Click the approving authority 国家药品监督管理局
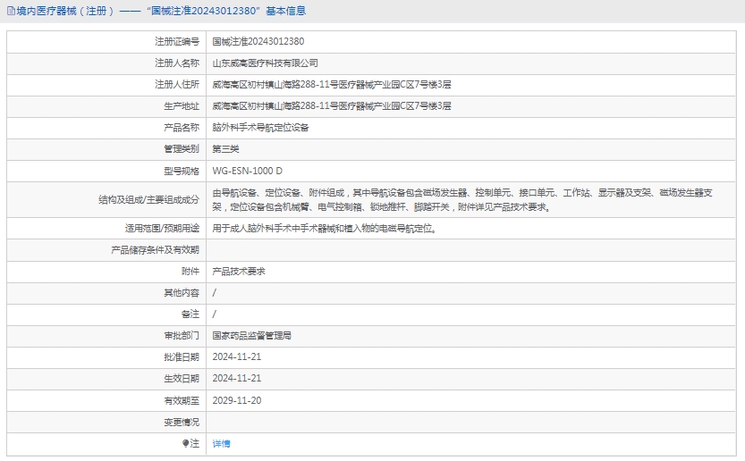Screen dimensions: 745x461 pos(251,336)
